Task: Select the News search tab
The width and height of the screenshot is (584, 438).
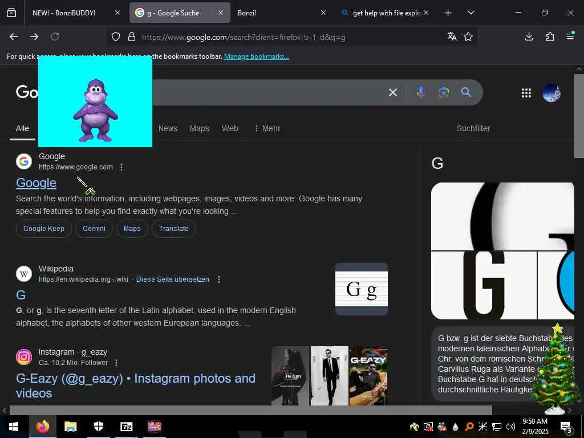Action: pos(168,128)
